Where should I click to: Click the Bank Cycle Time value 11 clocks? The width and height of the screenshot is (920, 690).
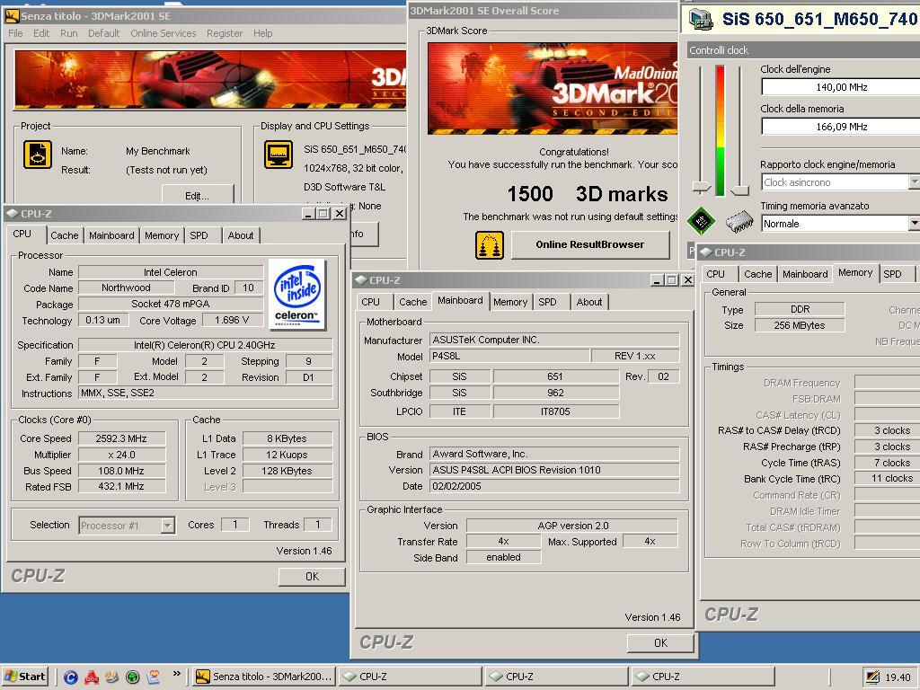point(889,478)
